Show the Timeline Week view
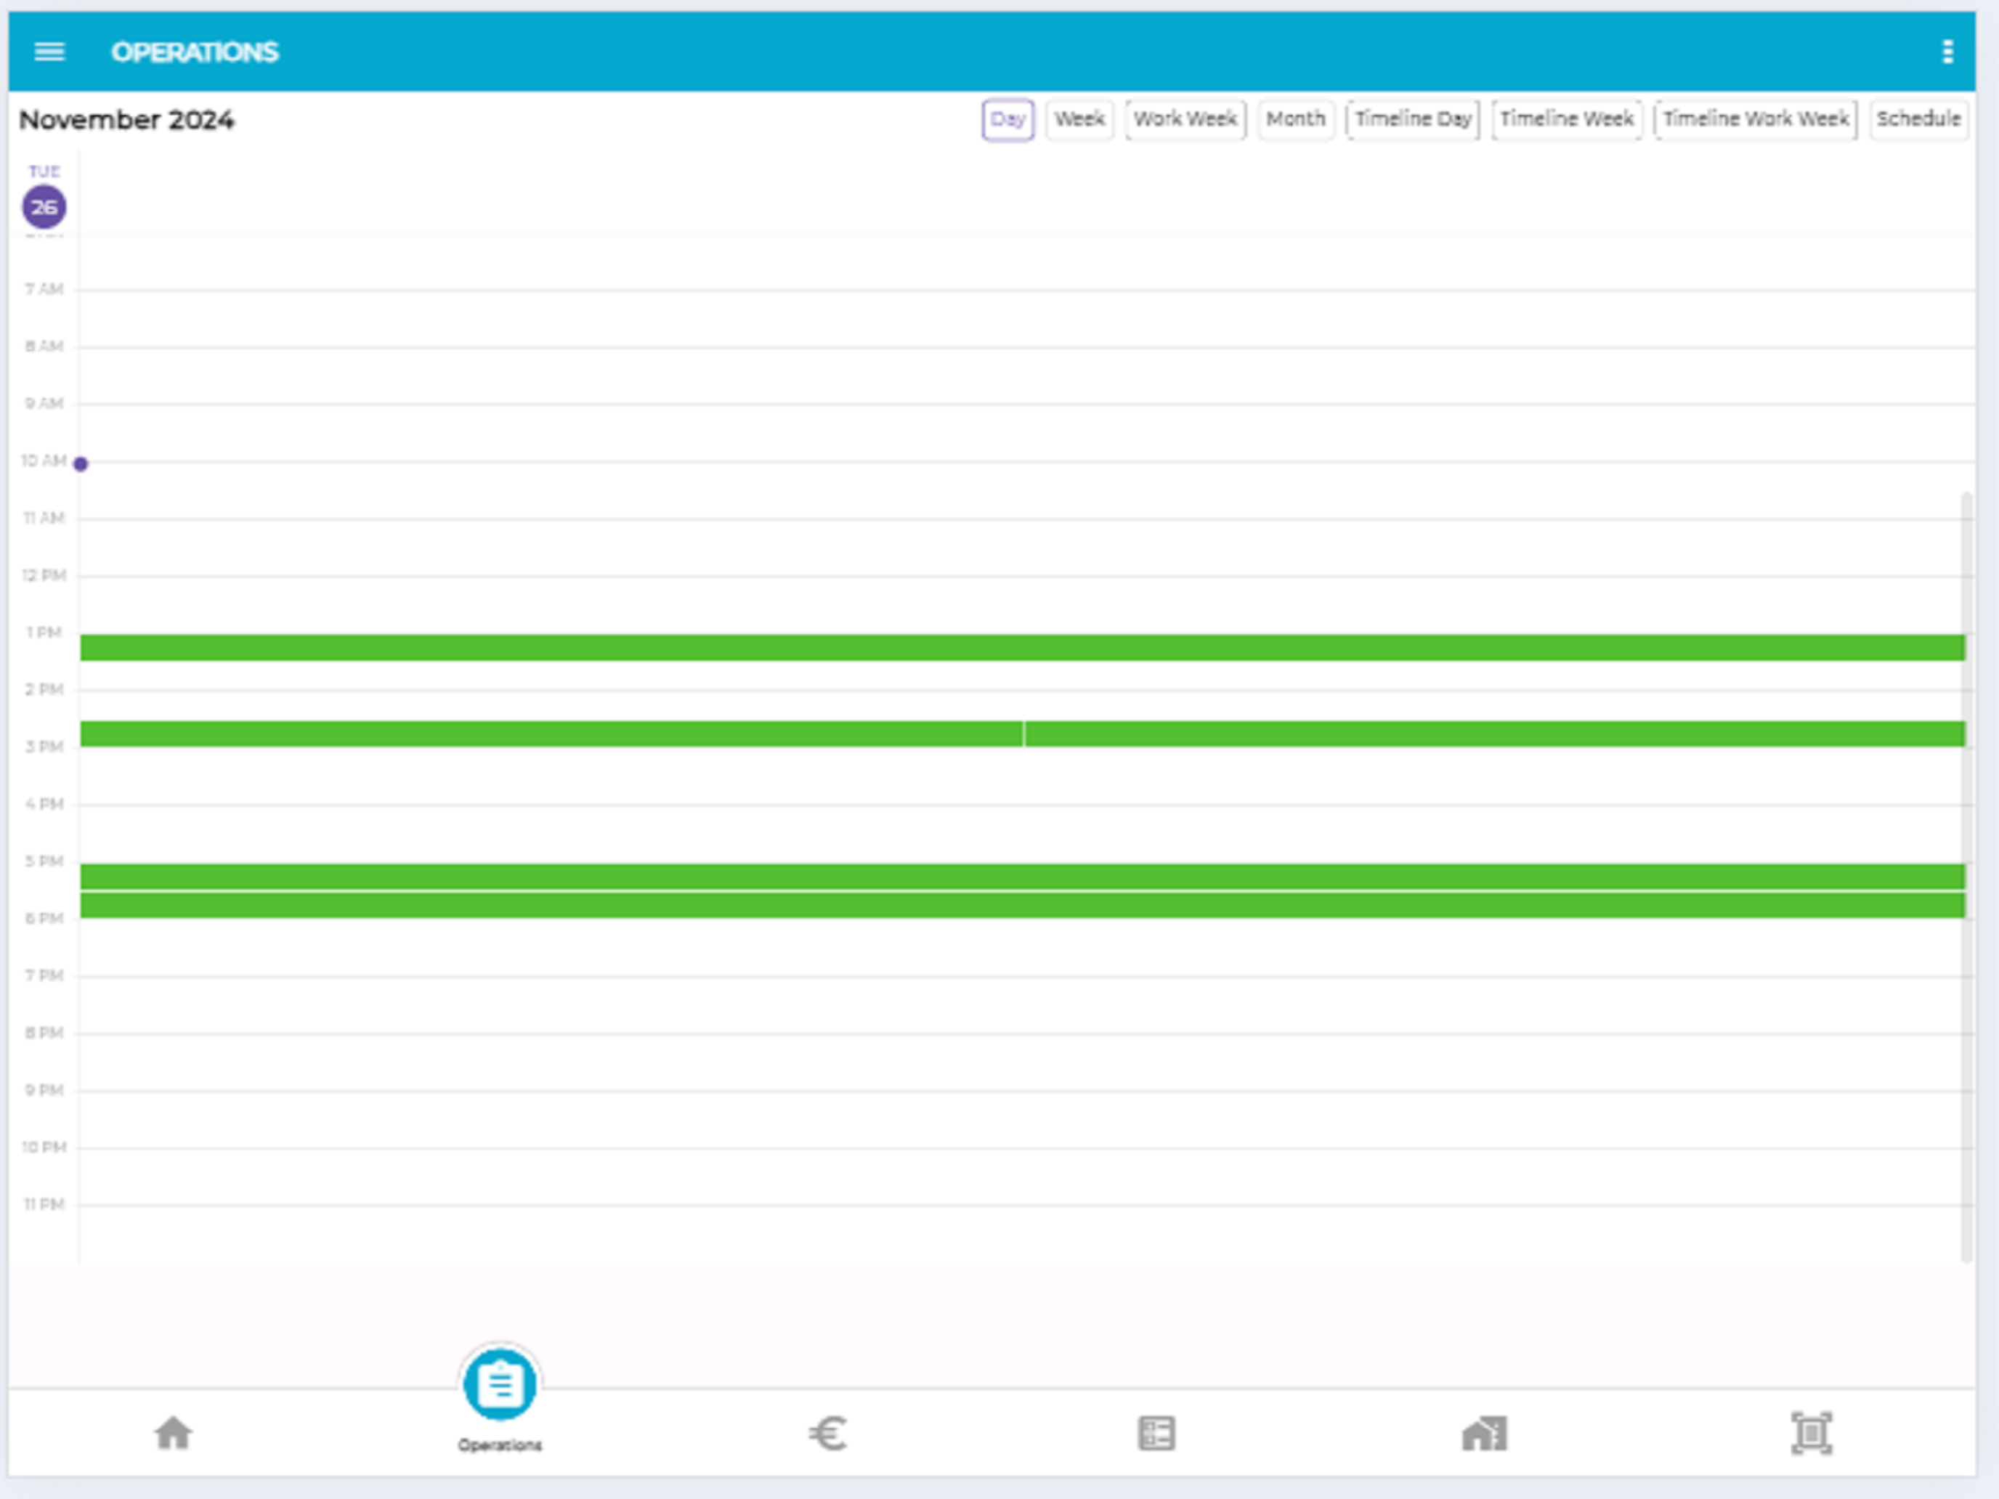 coord(1567,120)
